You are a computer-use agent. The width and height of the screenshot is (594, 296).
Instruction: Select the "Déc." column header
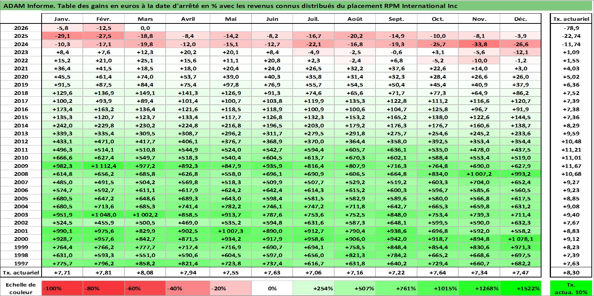click(x=520, y=19)
